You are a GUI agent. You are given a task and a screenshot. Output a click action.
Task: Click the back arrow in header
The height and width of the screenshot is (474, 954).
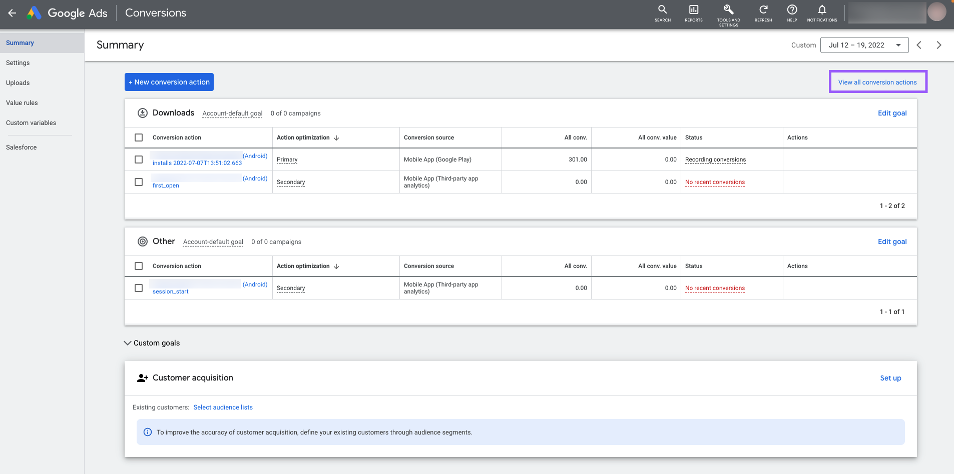tap(12, 13)
